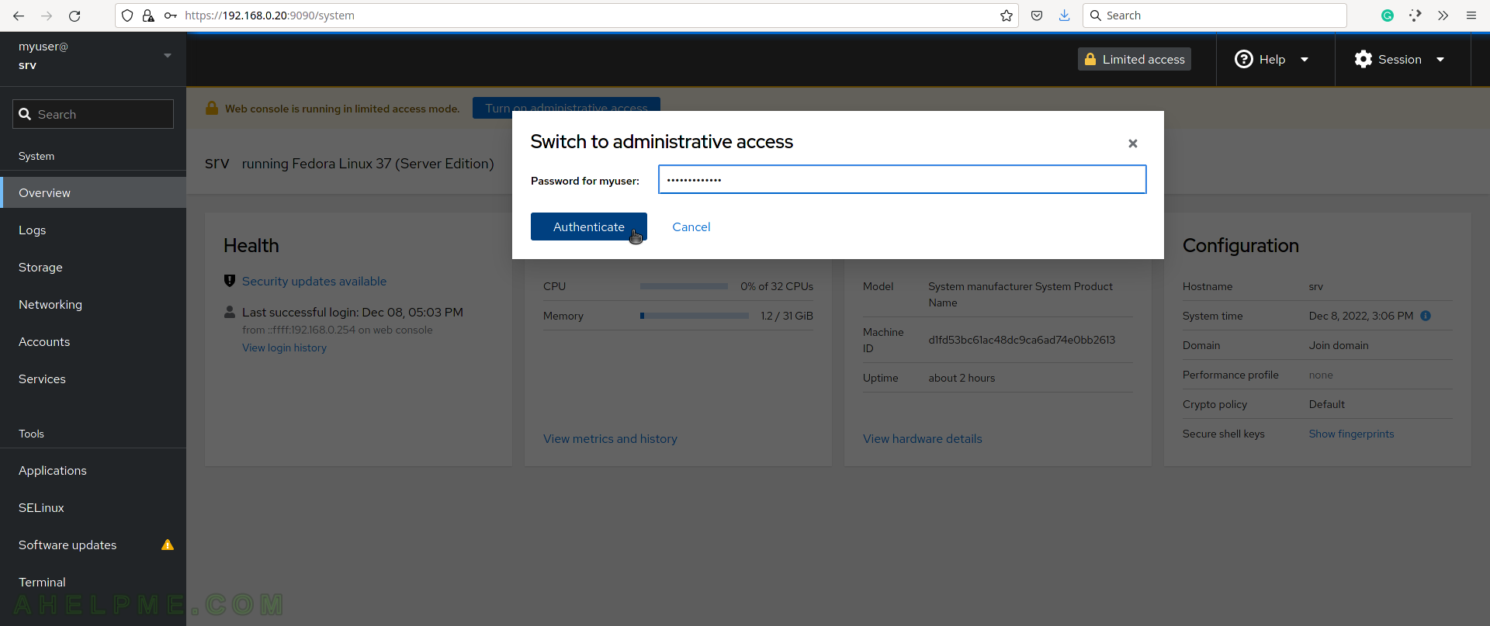Image resolution: width=1490 pixels, height=626 pixels.
Task: Click the browser forward arrow
Action: 47,16
